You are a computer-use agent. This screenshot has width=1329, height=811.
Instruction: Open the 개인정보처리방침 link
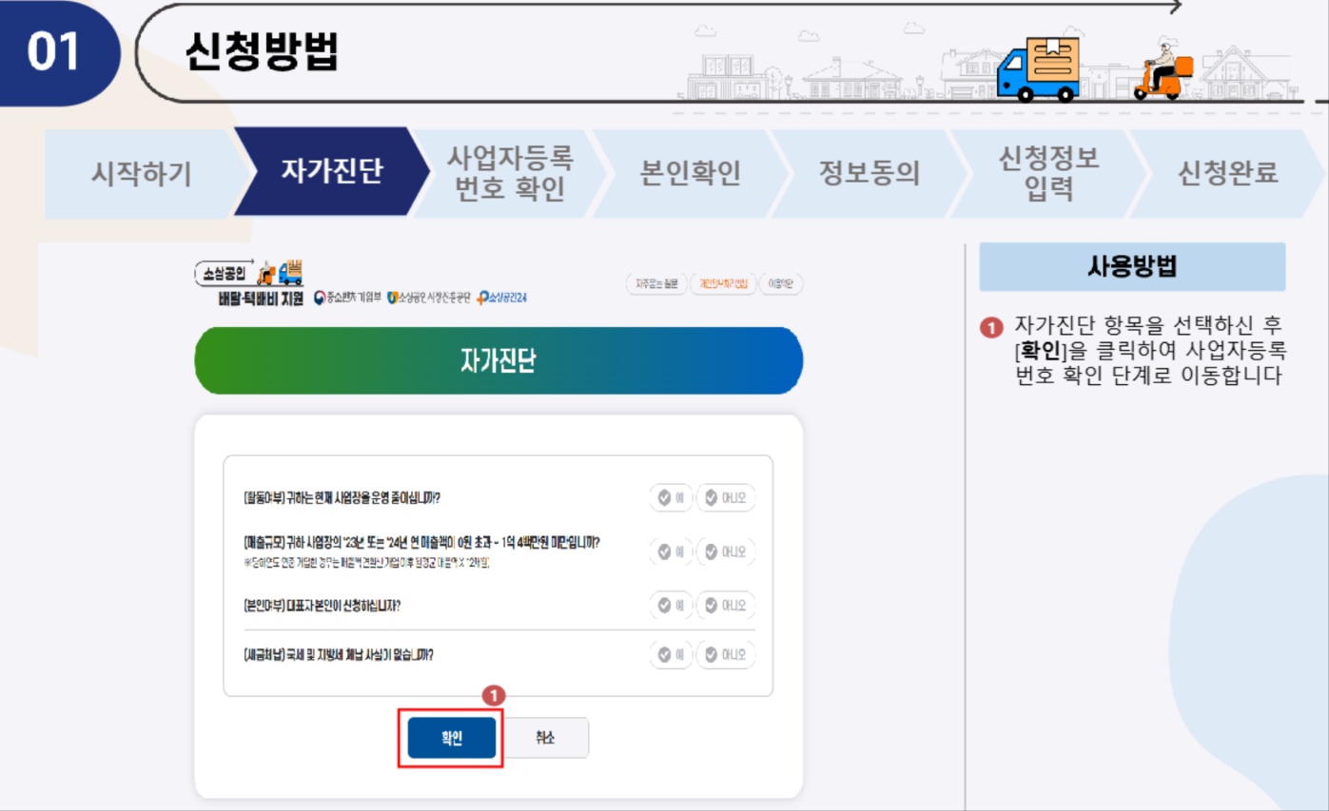tap(723, 283)
